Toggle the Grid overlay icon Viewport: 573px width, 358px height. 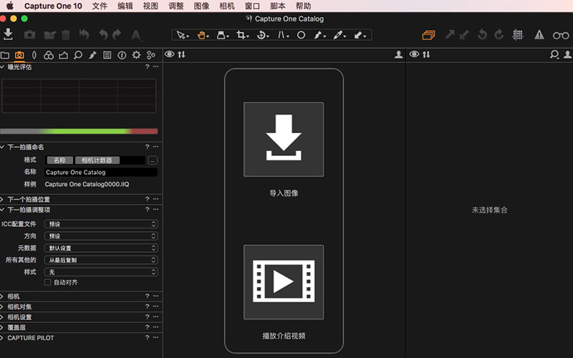[517, 35]
